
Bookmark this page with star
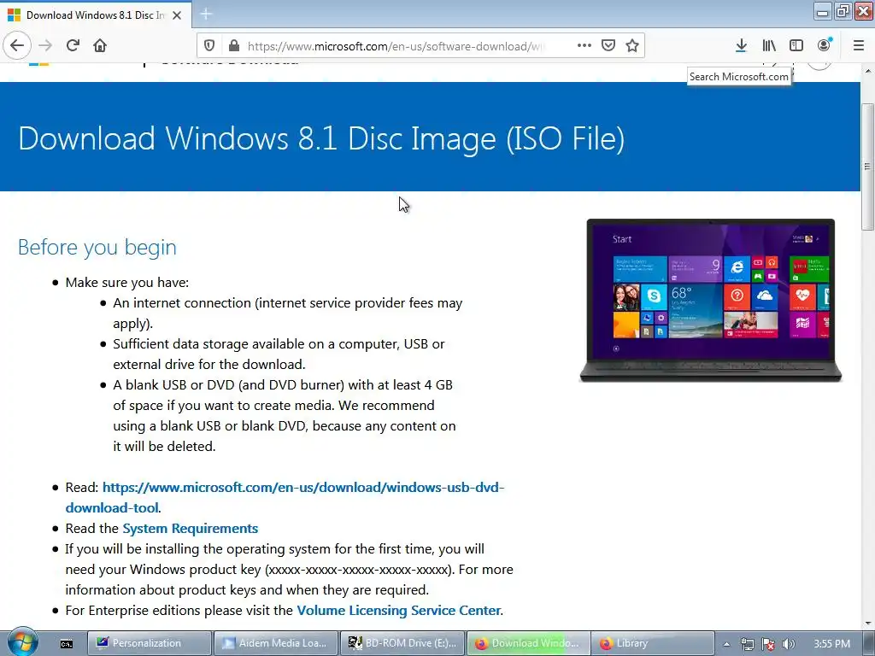click(x=632, y=46)
